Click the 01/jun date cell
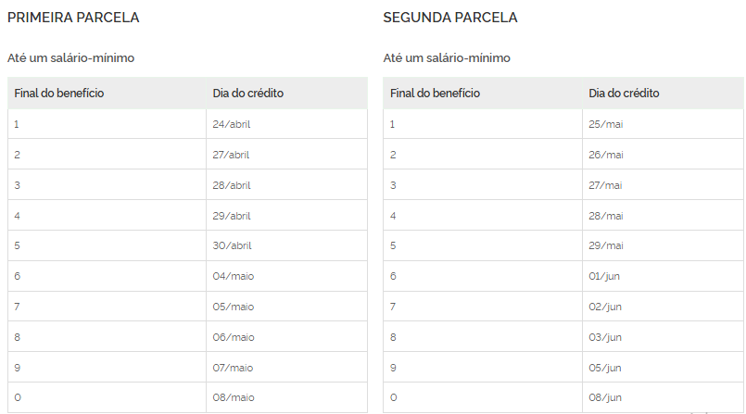The height and width of the screenshot is (414, 746). [606, 276]
